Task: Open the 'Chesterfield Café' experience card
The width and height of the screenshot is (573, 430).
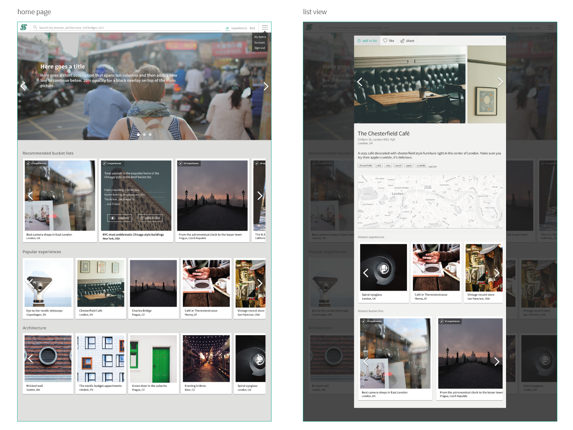Action: (101, 288)
